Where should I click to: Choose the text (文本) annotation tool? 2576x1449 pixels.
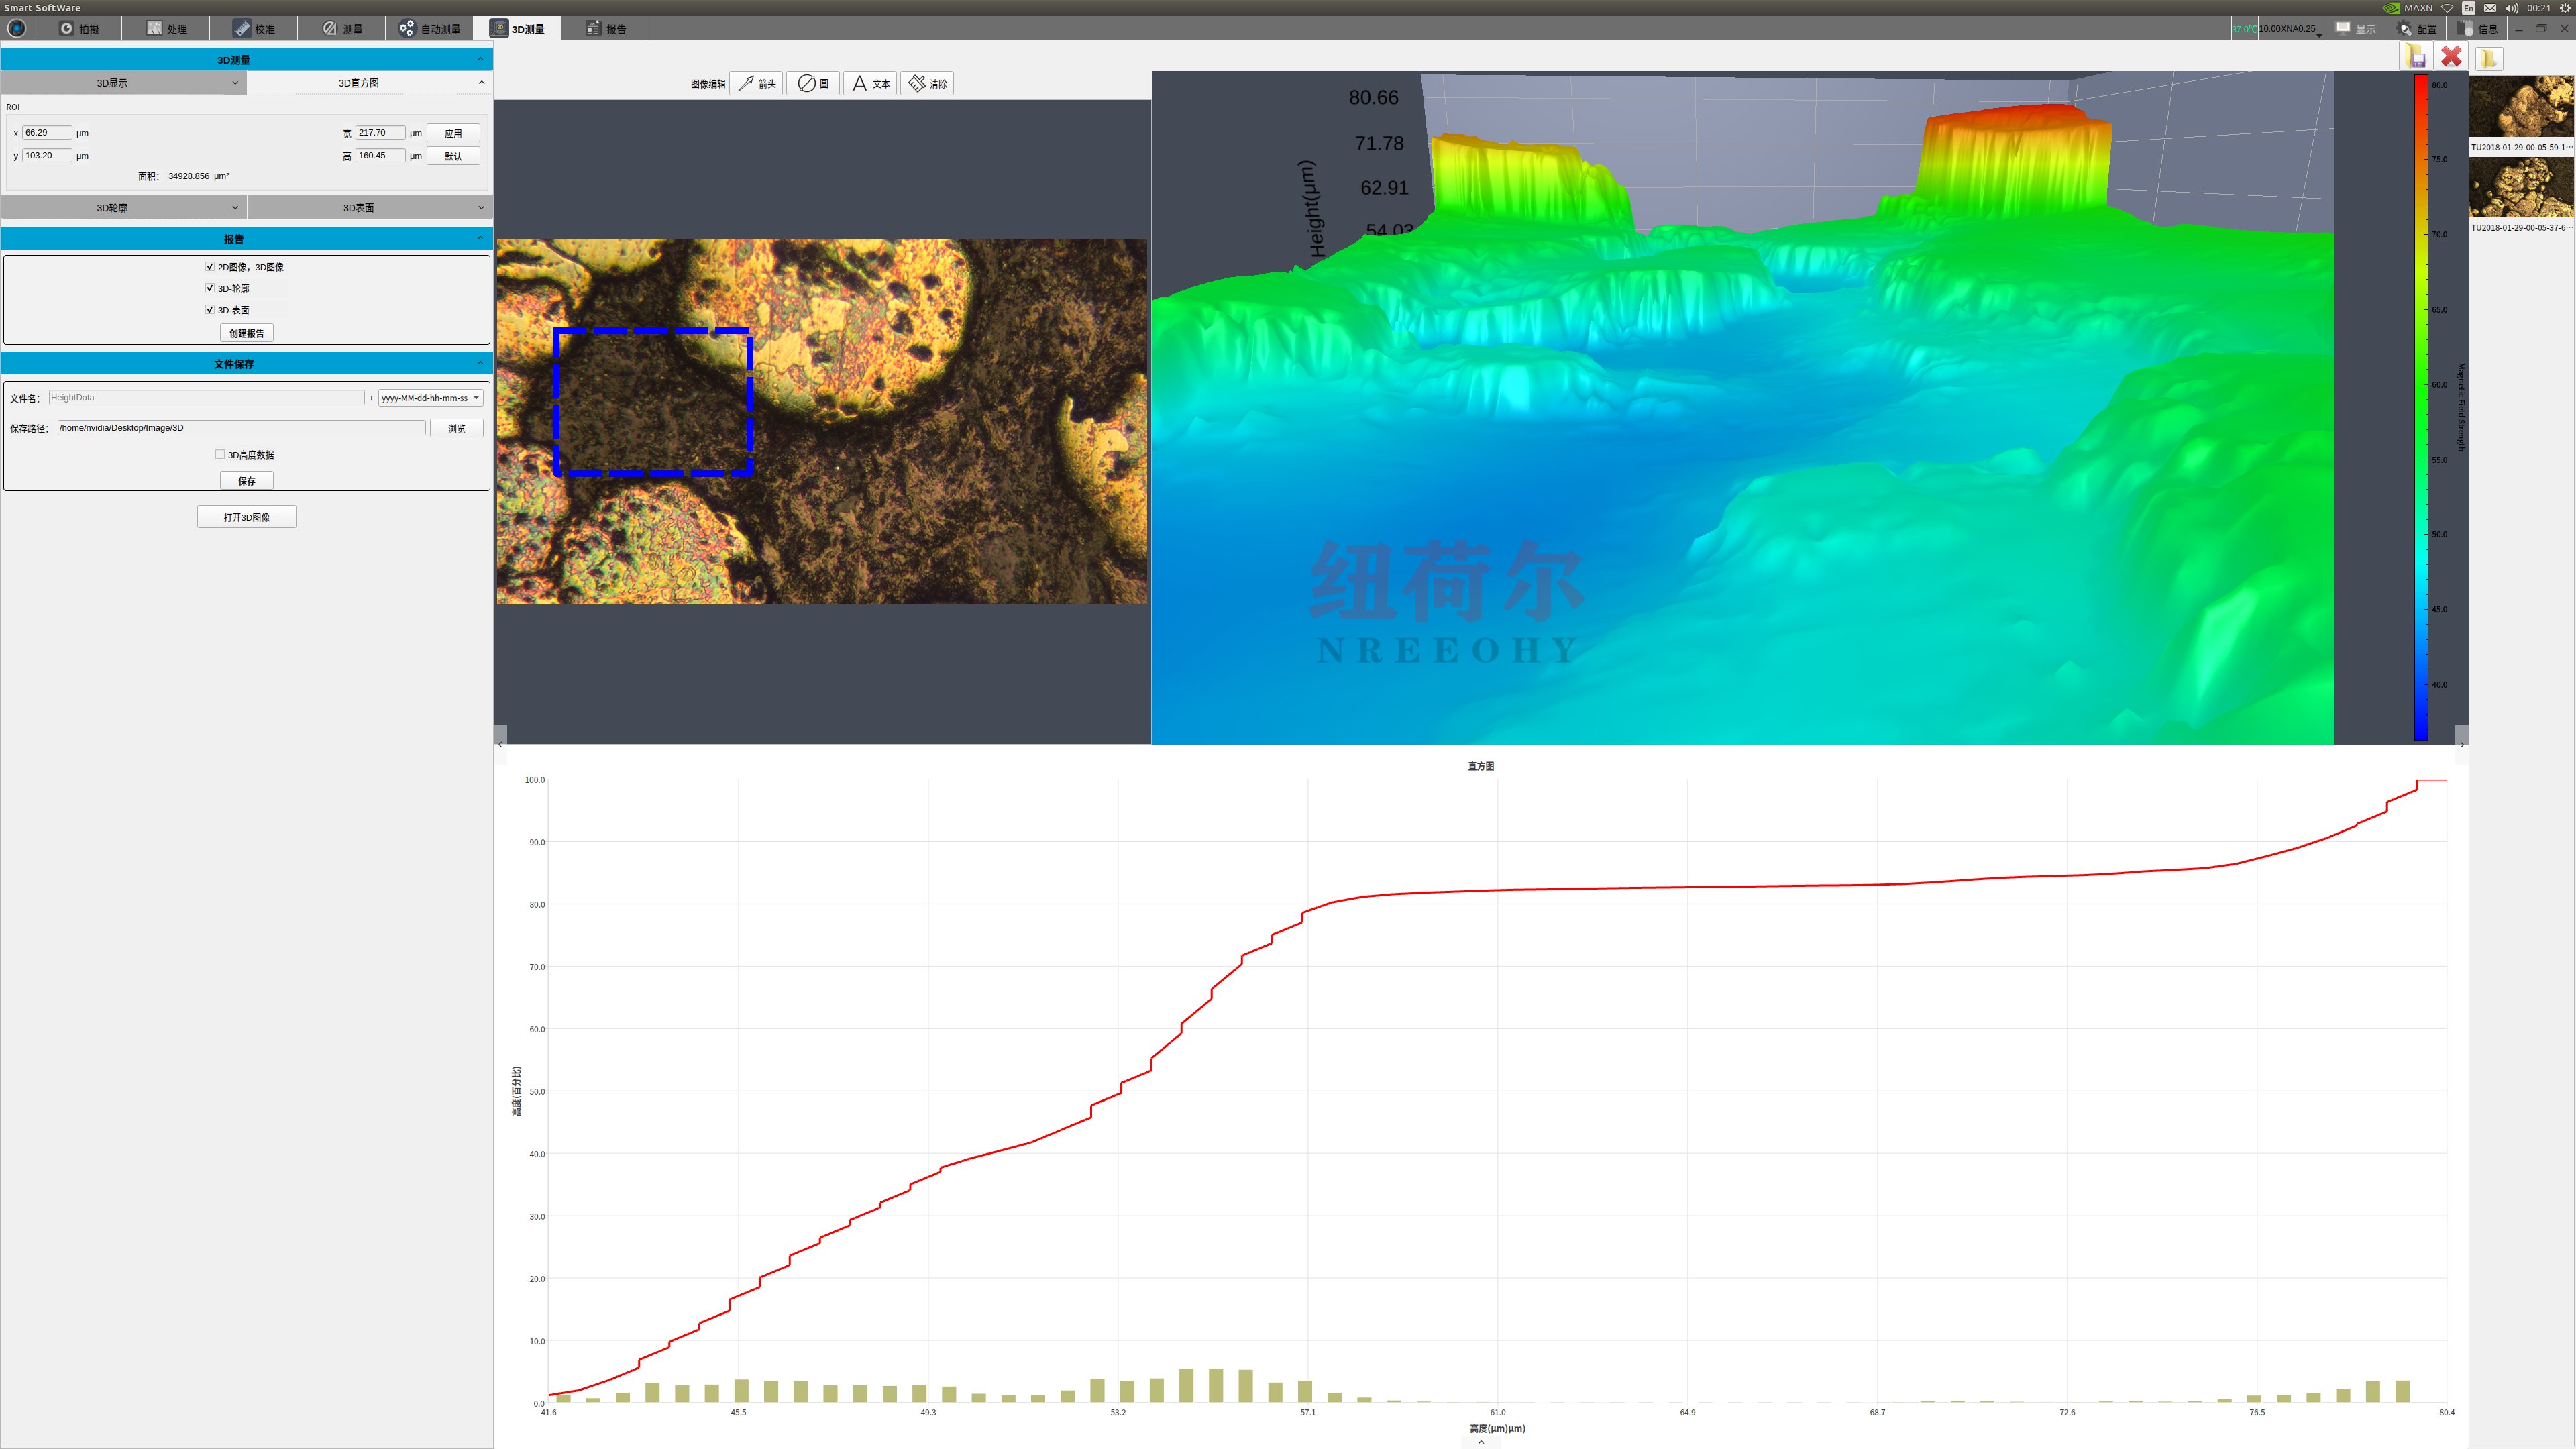pyautogui.click(x=869, y=84)
